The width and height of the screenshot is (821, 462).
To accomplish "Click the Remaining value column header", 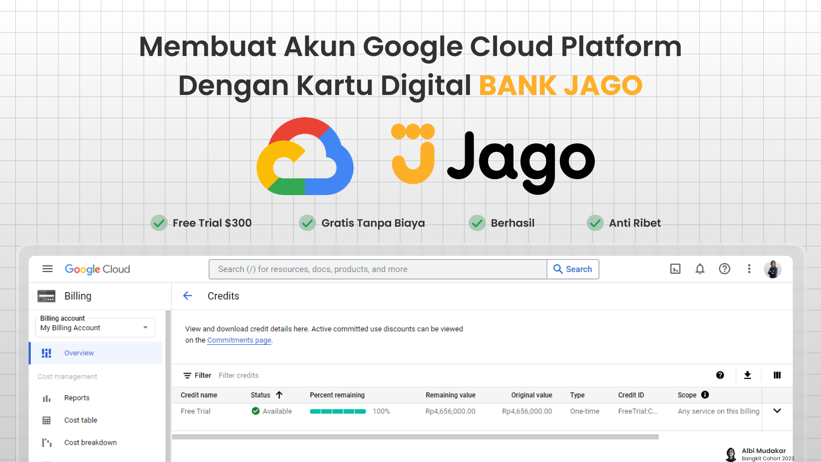I will (x=450, y=395).
